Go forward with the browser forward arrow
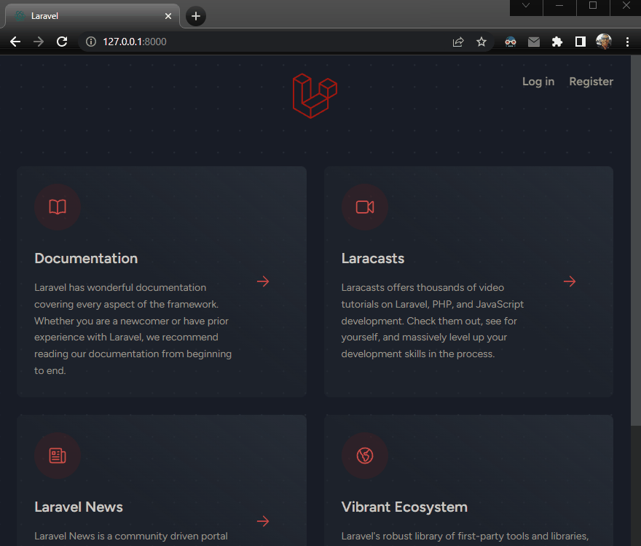The image size is (641, 546). [x=39, y=42]
